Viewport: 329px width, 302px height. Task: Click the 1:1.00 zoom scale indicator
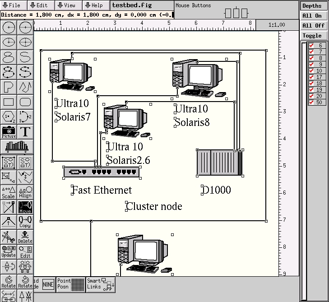(277, 25)
